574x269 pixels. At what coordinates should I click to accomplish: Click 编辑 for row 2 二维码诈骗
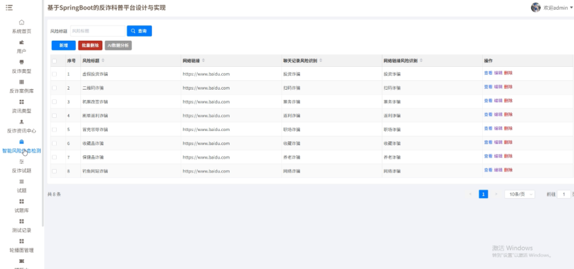point(498,87)
